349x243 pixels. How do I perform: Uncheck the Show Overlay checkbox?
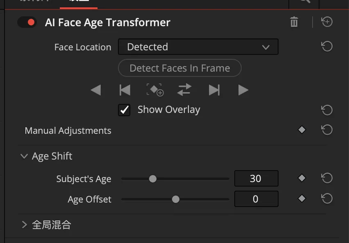click(124, 110)
